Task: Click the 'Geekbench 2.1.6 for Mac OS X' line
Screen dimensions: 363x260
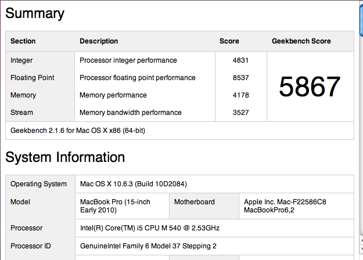Action: pyautogui.click(x=78, y=131)
